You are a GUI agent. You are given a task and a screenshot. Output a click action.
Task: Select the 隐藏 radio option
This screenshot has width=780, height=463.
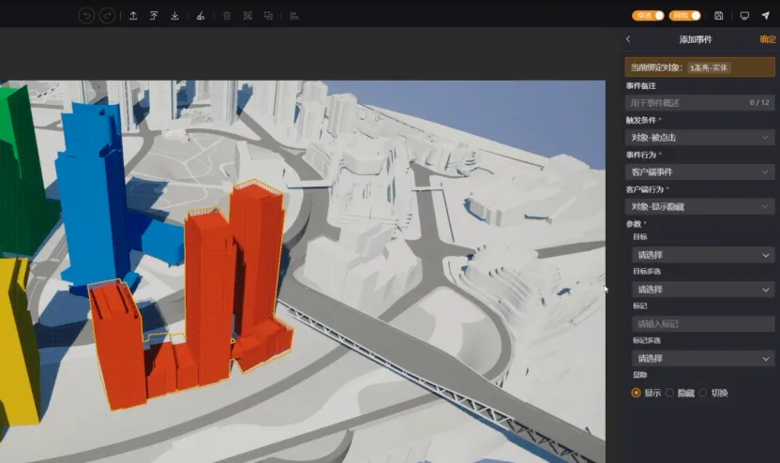(680, 393)
